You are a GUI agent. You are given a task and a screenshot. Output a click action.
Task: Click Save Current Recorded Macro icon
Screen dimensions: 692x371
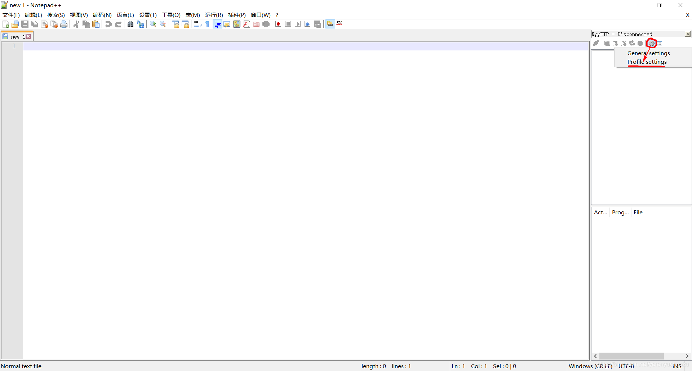318,24
